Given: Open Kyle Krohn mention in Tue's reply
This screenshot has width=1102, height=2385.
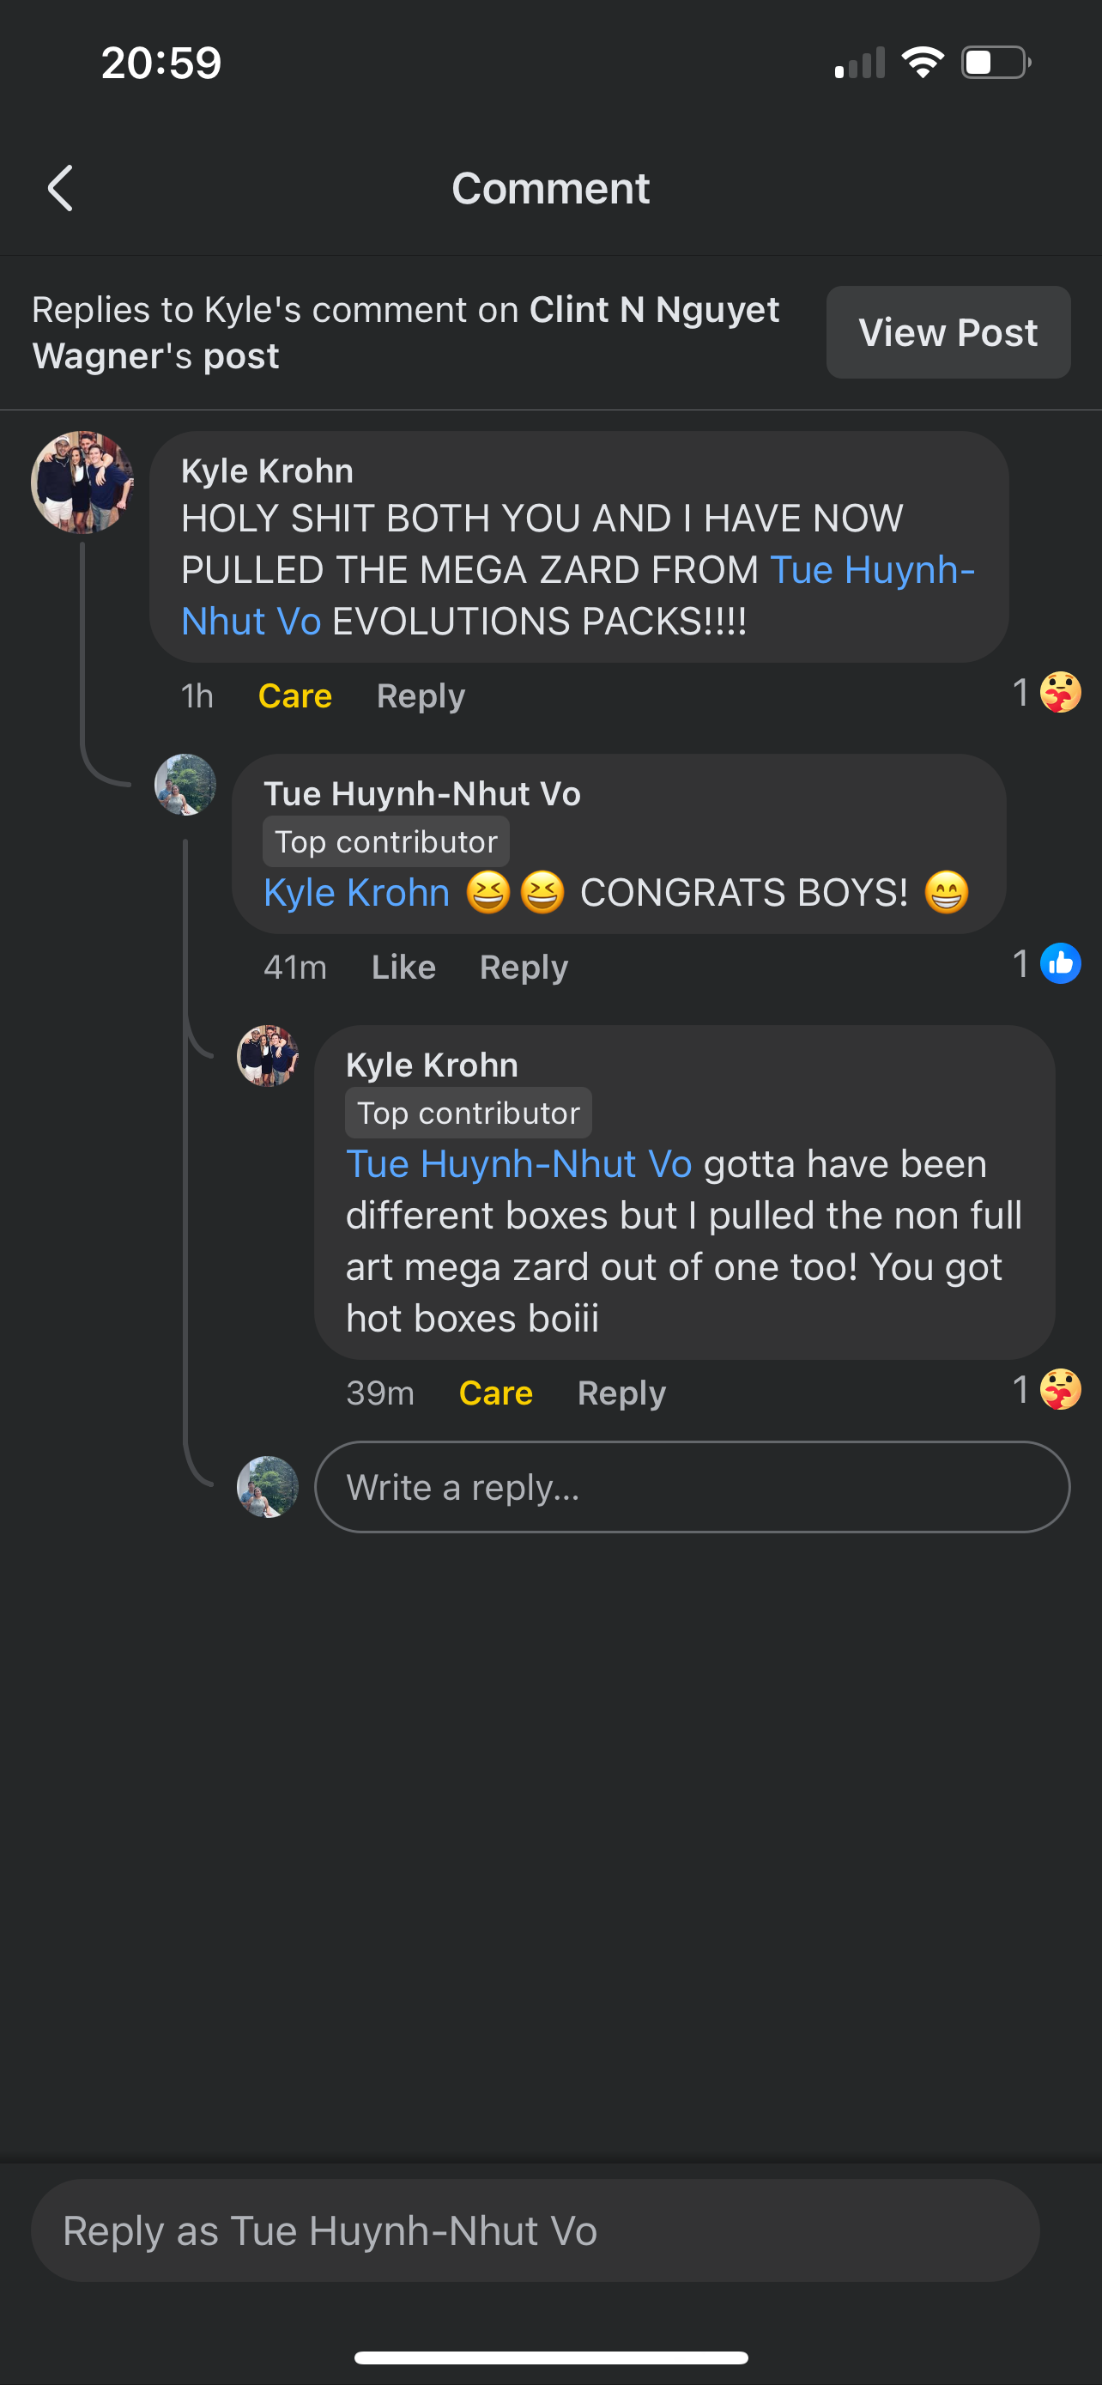Looking at the screenshot, I should (356, 893).
